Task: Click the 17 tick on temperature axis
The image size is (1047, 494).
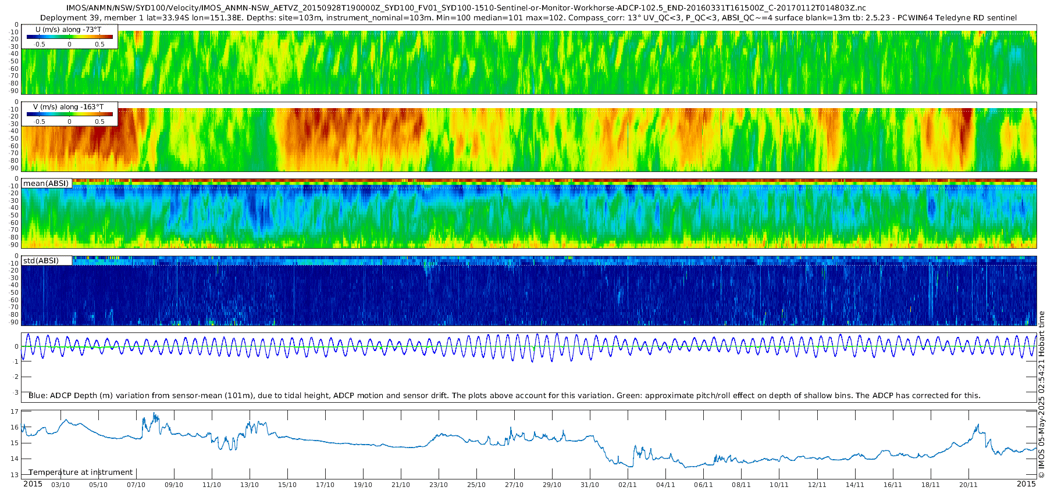Action: (15, 411)
